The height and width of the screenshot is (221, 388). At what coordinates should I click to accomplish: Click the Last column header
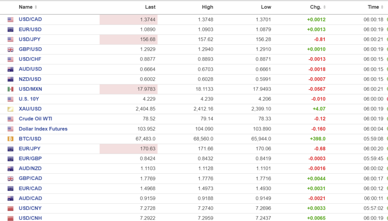pyautogui.click(x=150, y=7)
